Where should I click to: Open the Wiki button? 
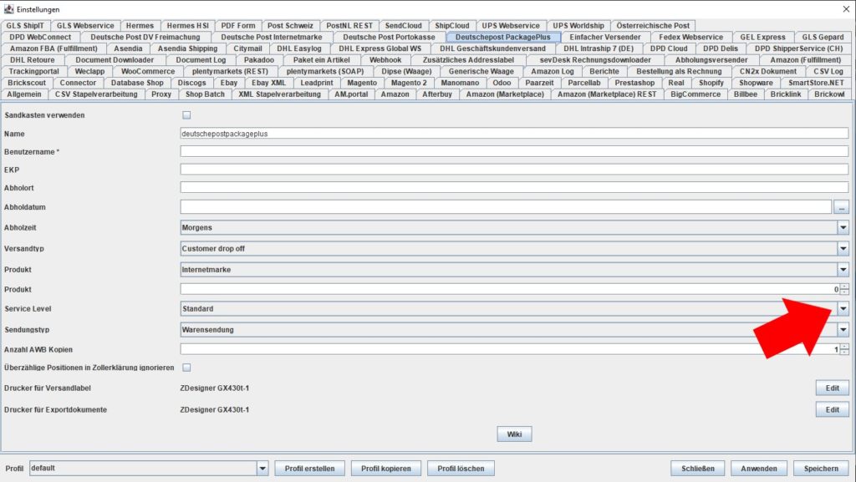click(514, 434)
